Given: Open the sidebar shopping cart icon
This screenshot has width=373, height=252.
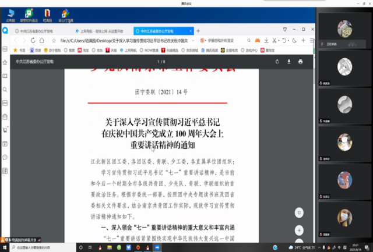Looking at the screenshot, I should click(x=5, y=130).
